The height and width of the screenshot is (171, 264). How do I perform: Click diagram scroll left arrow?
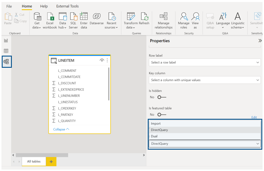coord(13,155)
